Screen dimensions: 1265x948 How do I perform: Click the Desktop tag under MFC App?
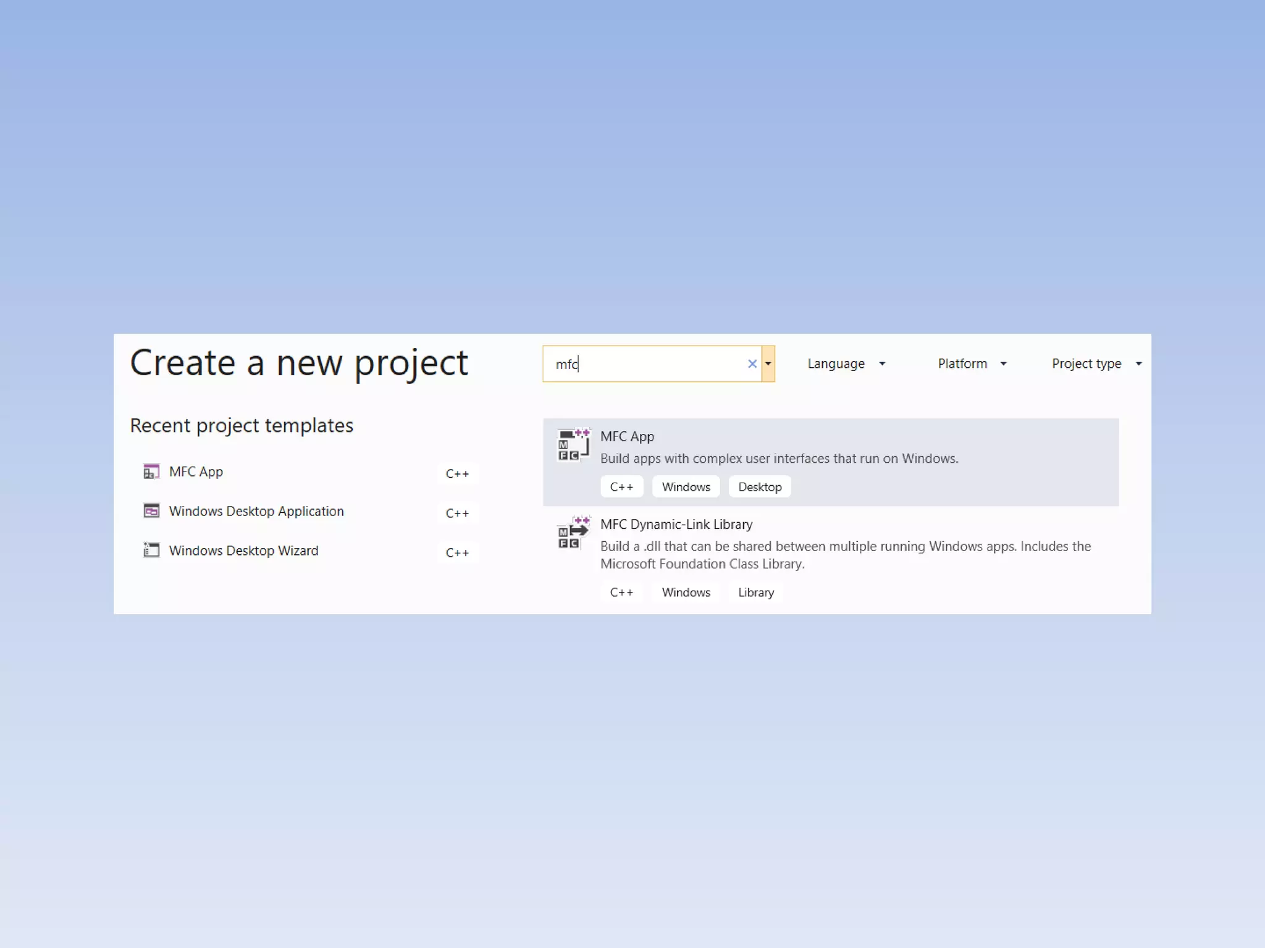[759, 487]
